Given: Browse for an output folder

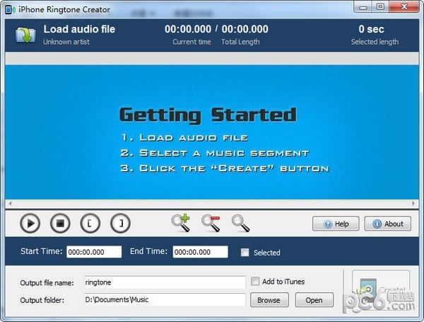Looking at the screenshot, I should [269, 300].
